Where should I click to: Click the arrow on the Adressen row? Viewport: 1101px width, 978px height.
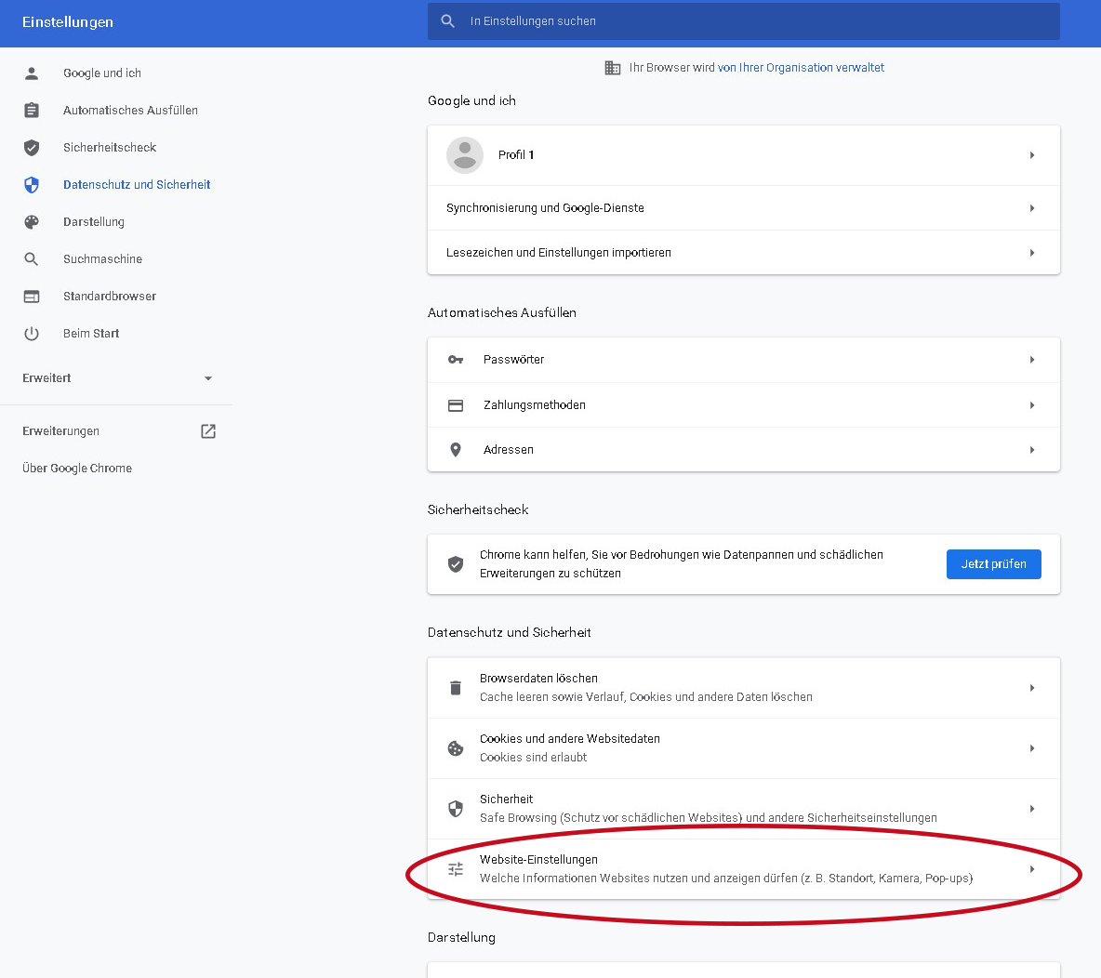[1032, 450]
